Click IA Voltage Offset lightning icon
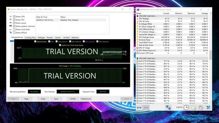 click(x=138, y=24)
